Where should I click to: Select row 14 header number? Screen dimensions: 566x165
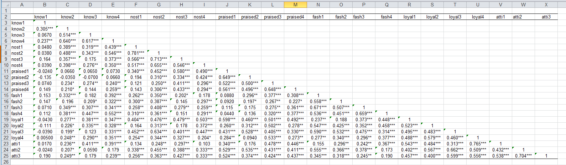pyautogui.click(x=5, y=89)
